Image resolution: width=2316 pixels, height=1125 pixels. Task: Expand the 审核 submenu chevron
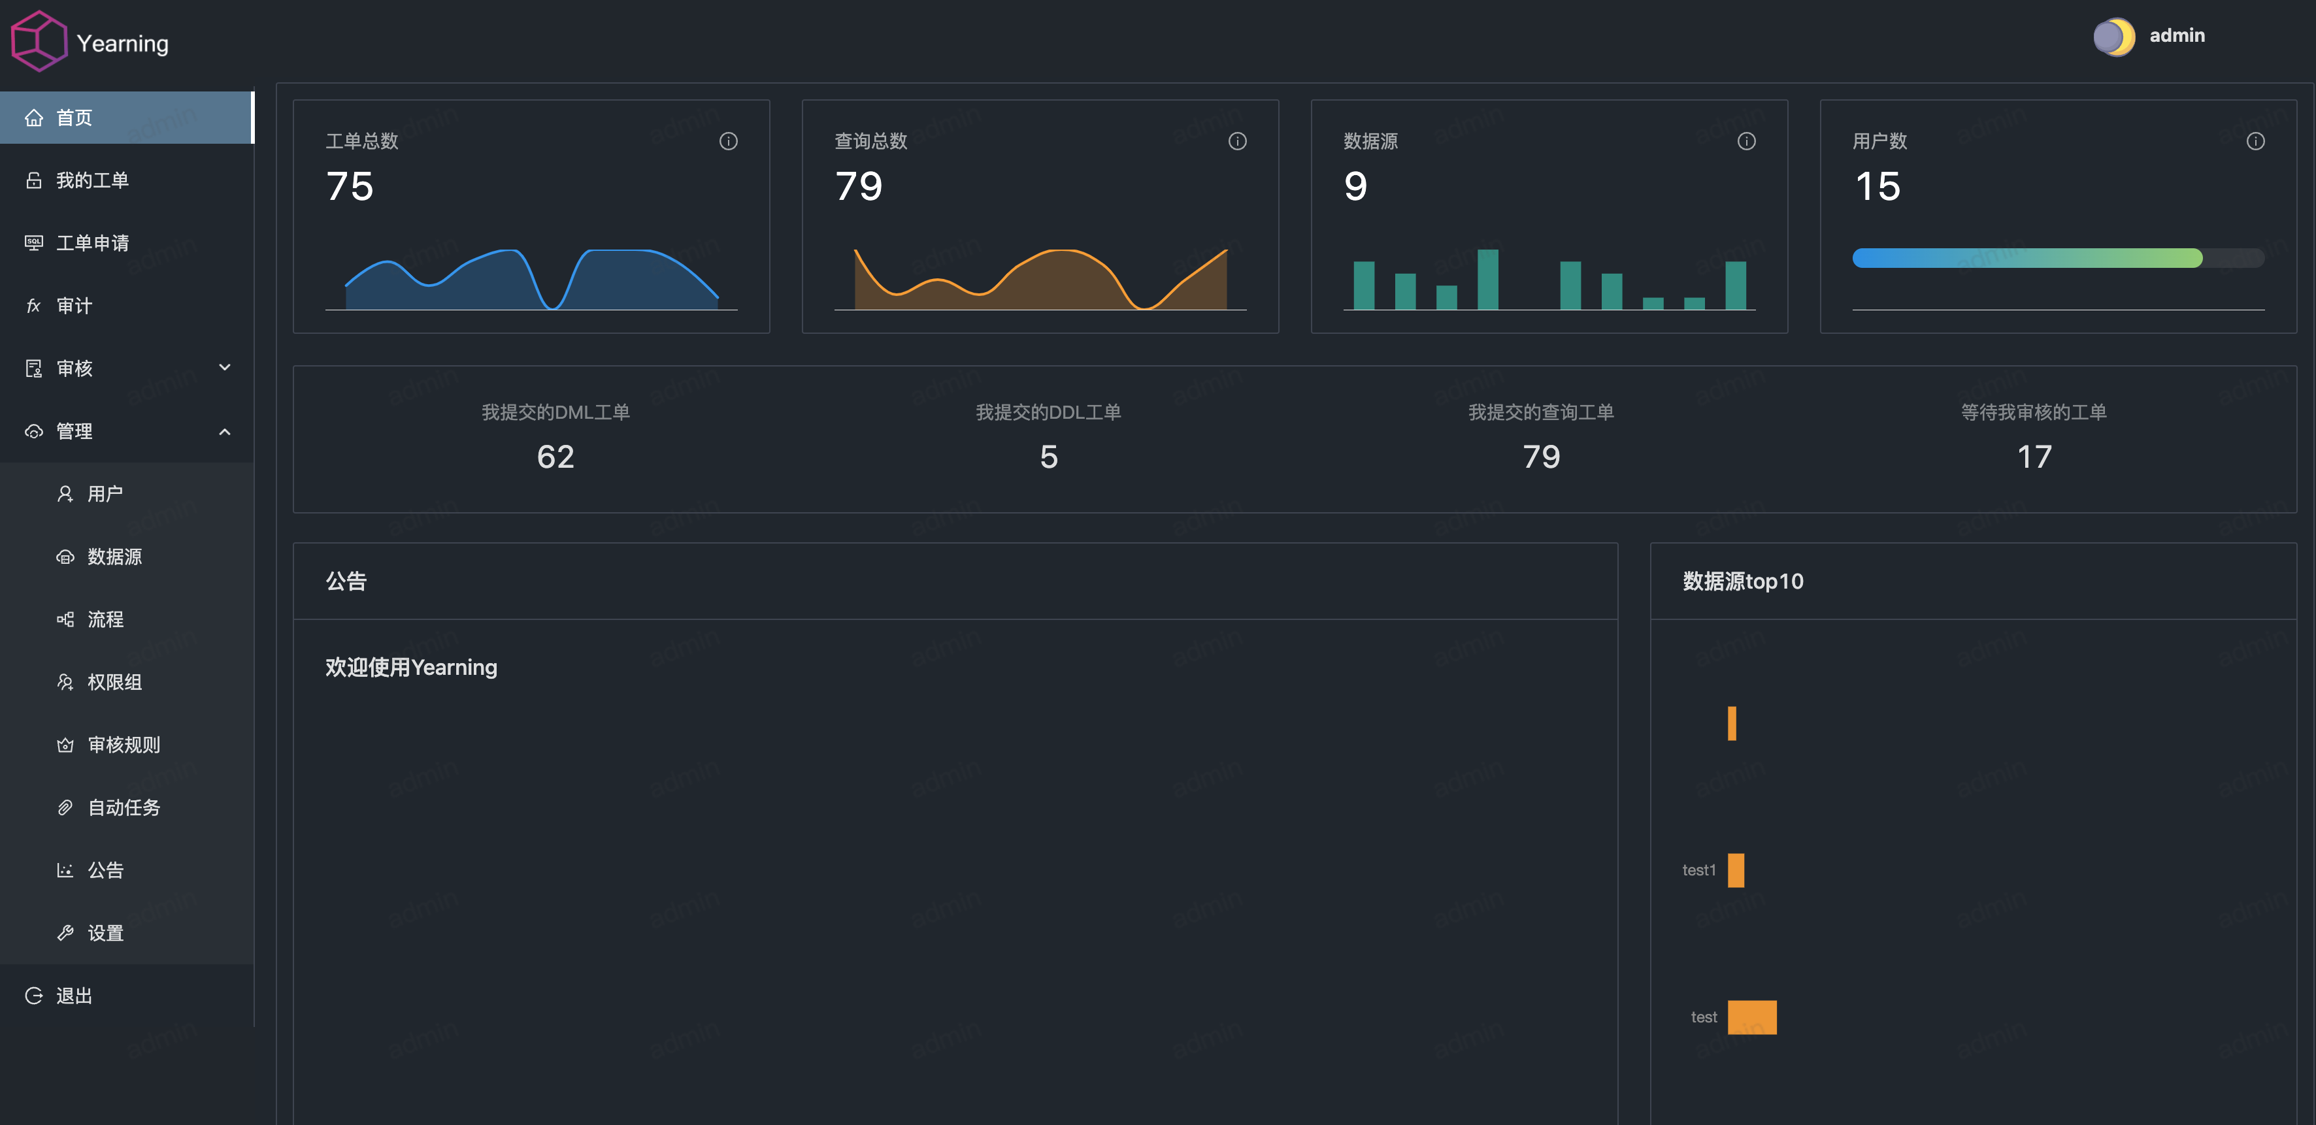[225, 368]
